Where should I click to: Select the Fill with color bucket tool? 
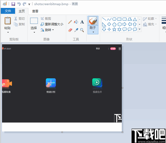[76, 22]
